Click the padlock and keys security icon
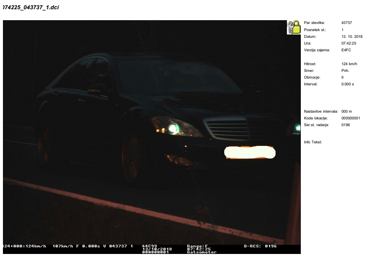This screenshot has width=366, height=259. (x=294, y=27)
